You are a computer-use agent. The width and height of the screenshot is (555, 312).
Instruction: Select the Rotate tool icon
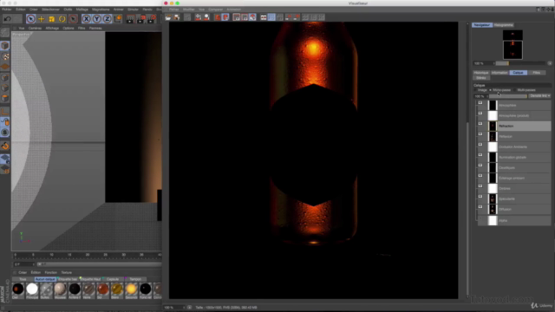pos(62,19)
